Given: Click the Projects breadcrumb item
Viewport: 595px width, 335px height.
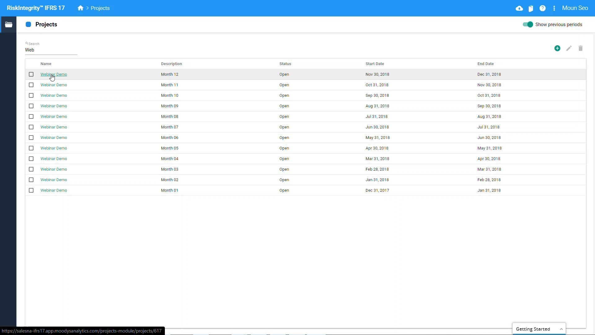Looking at the screenshot, I should (x=100, y=8).
